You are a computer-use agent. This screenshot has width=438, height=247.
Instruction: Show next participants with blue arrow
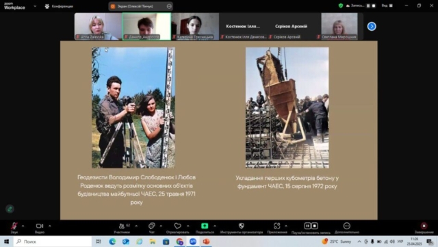[x=372, y=26]
